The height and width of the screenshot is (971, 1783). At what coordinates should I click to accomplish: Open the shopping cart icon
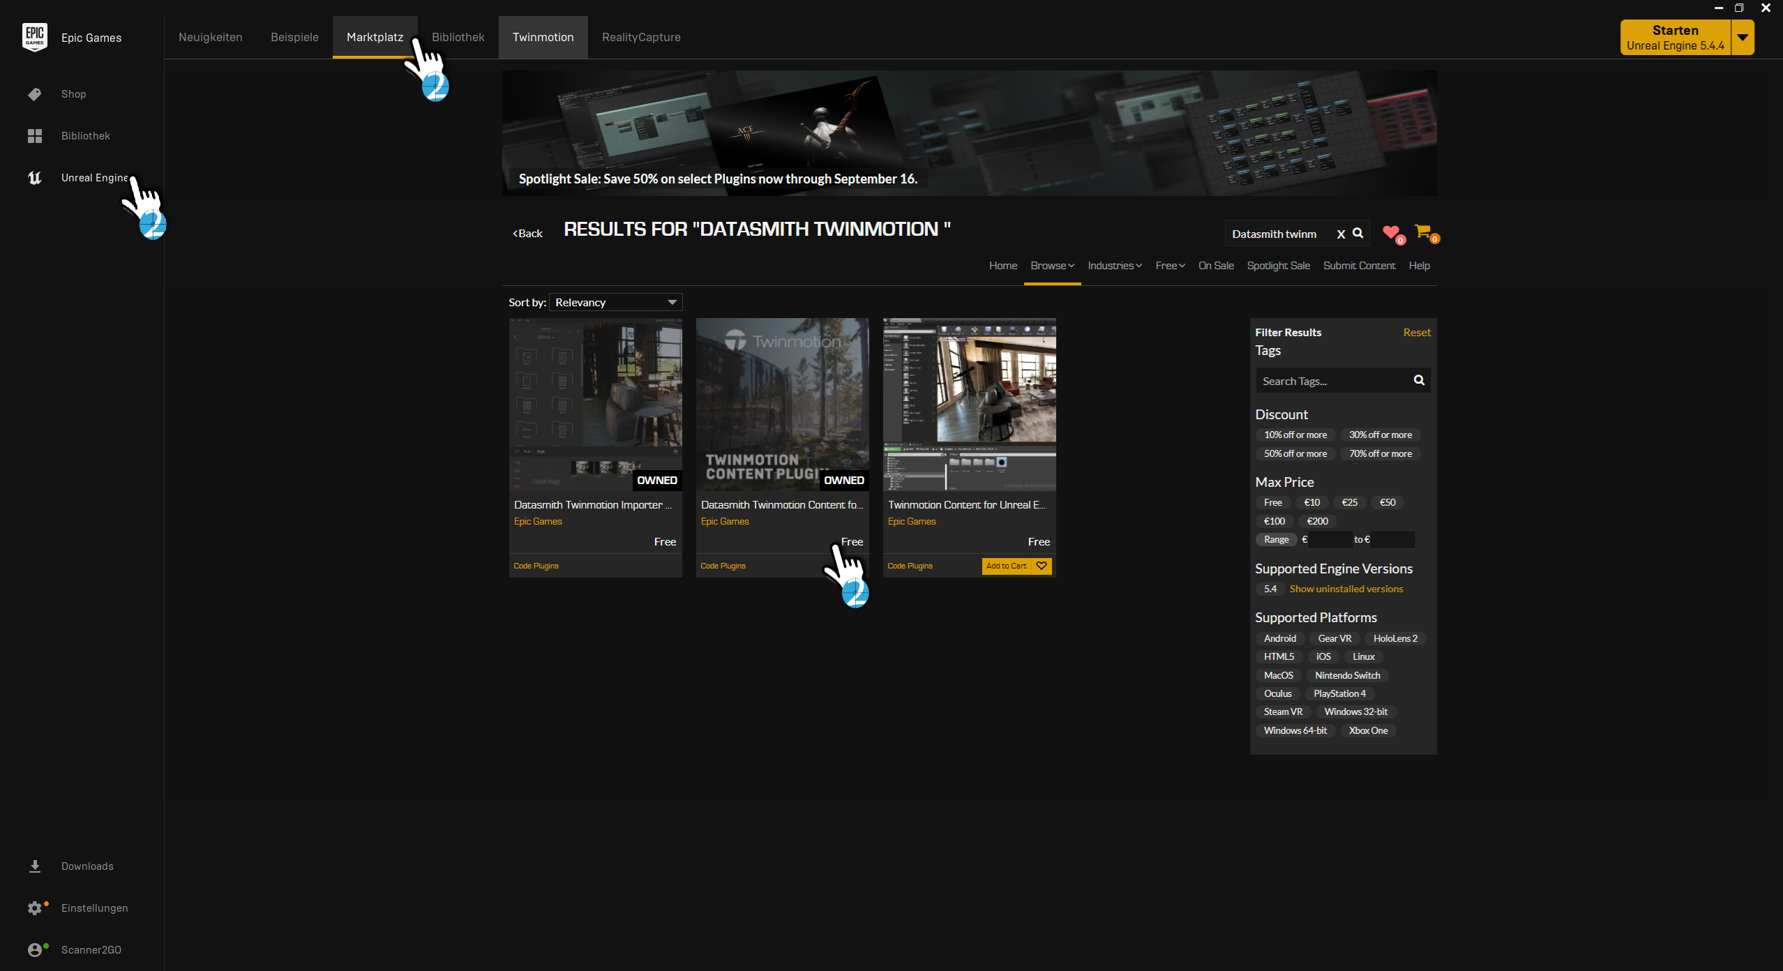pos(1423,231)
